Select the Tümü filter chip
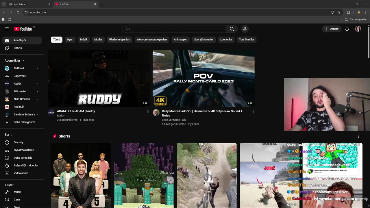 (57, 40)
